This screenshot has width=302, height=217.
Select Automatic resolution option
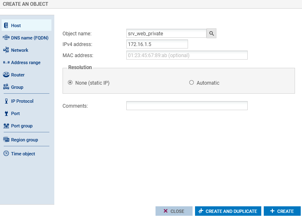point(191,83)
